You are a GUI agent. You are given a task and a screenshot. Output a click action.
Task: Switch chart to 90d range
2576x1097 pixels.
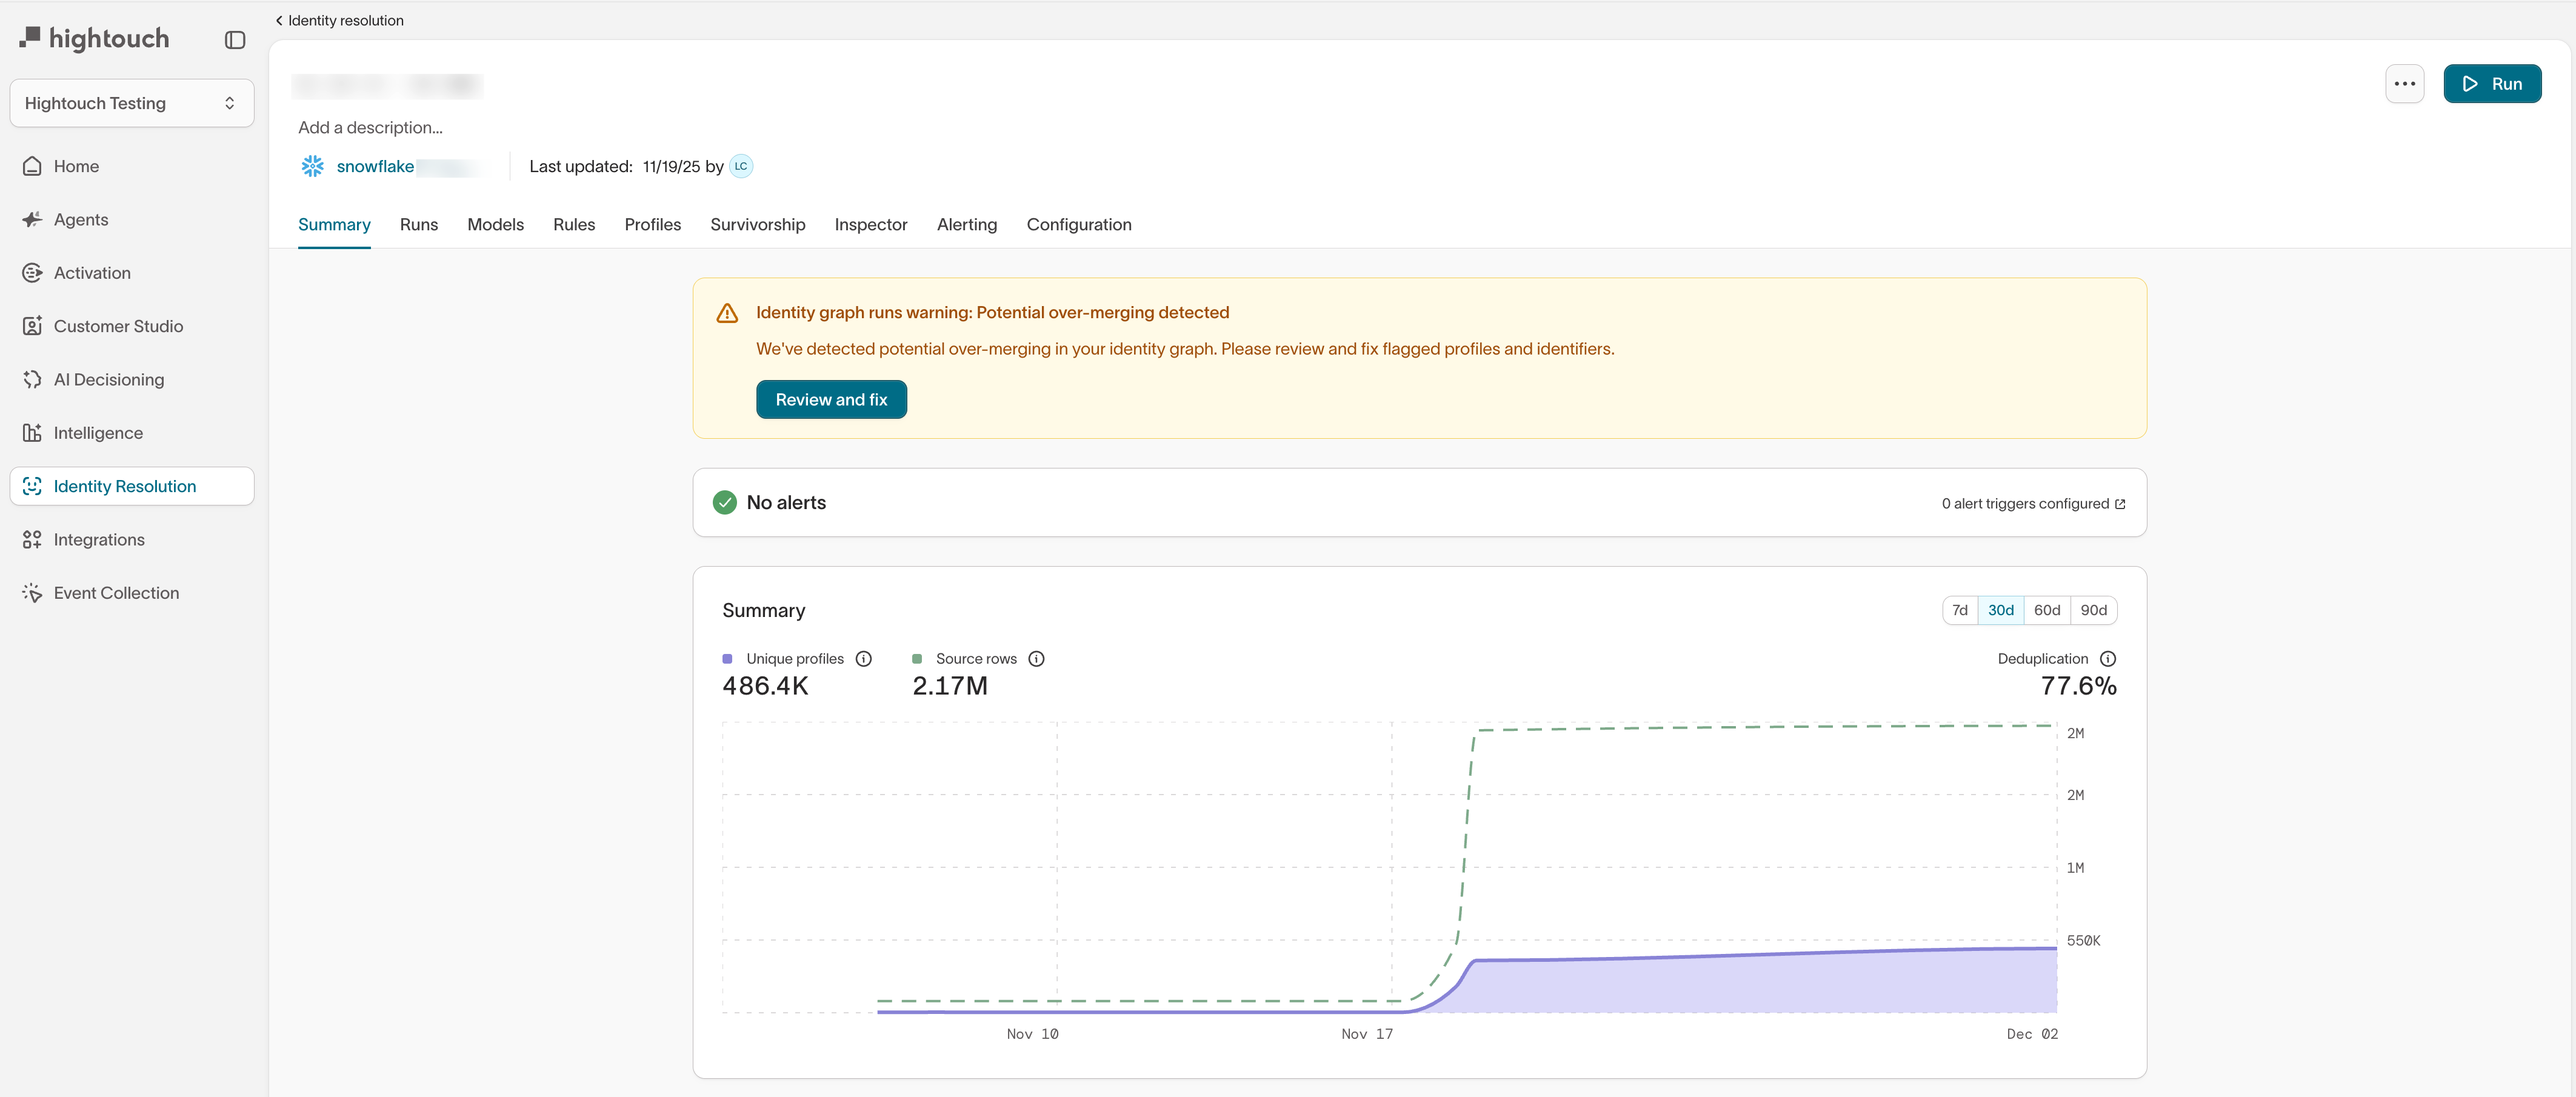coord(2093,611)
